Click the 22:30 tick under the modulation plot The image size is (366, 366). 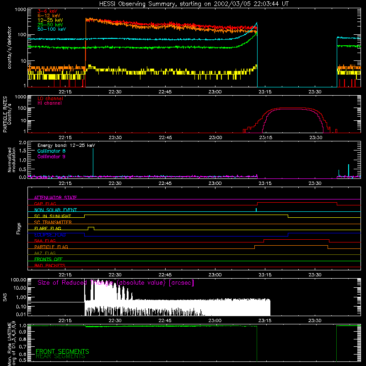click(x=115, y=183)
